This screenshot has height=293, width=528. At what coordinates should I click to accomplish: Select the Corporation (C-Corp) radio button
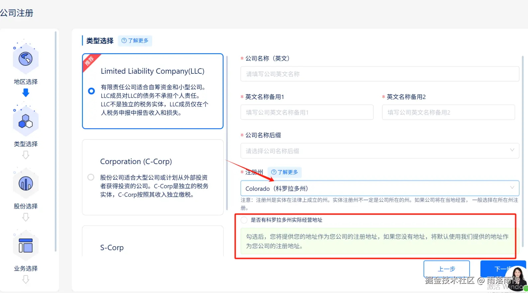point(91,177)
